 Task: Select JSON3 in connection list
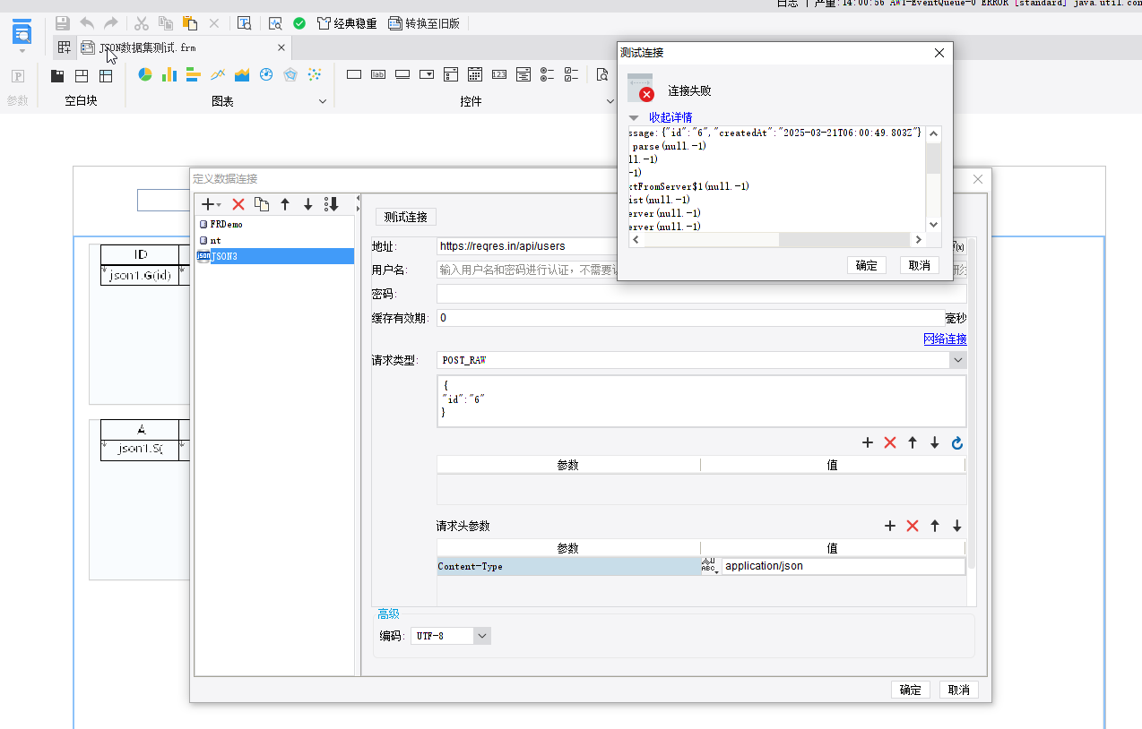[x=275, y=256]
